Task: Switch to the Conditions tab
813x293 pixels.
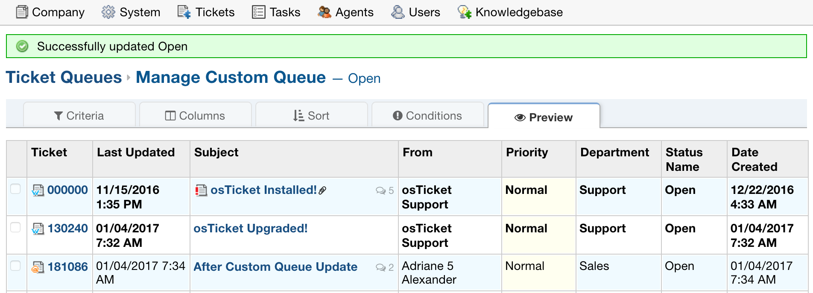Action: click(428, 115)
